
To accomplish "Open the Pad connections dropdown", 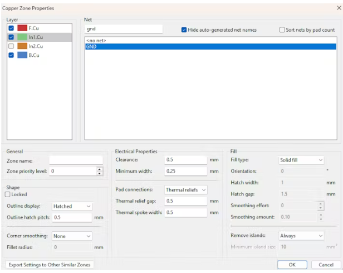I will (185, 190).
